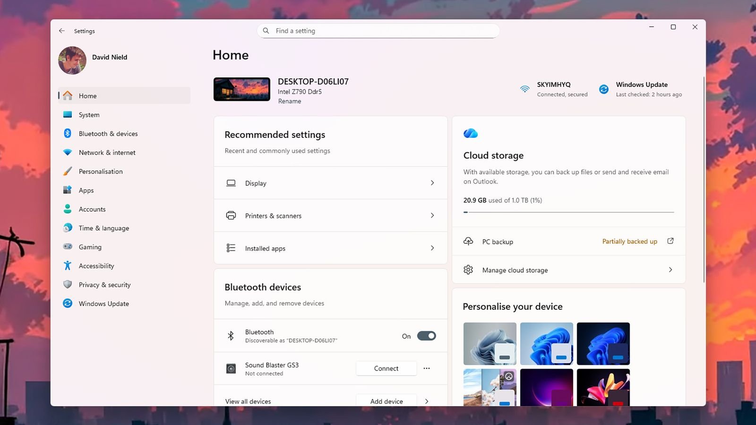This screenshot has width=756, height=425.
Task: Click the SKYIMHYQ Wi-Fi status icon
Action: [524, 89]
